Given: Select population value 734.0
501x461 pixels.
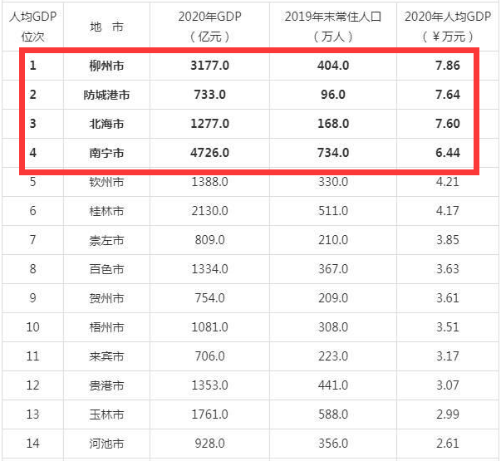Looking at the screenshot, I should click(x=333, y=153).
